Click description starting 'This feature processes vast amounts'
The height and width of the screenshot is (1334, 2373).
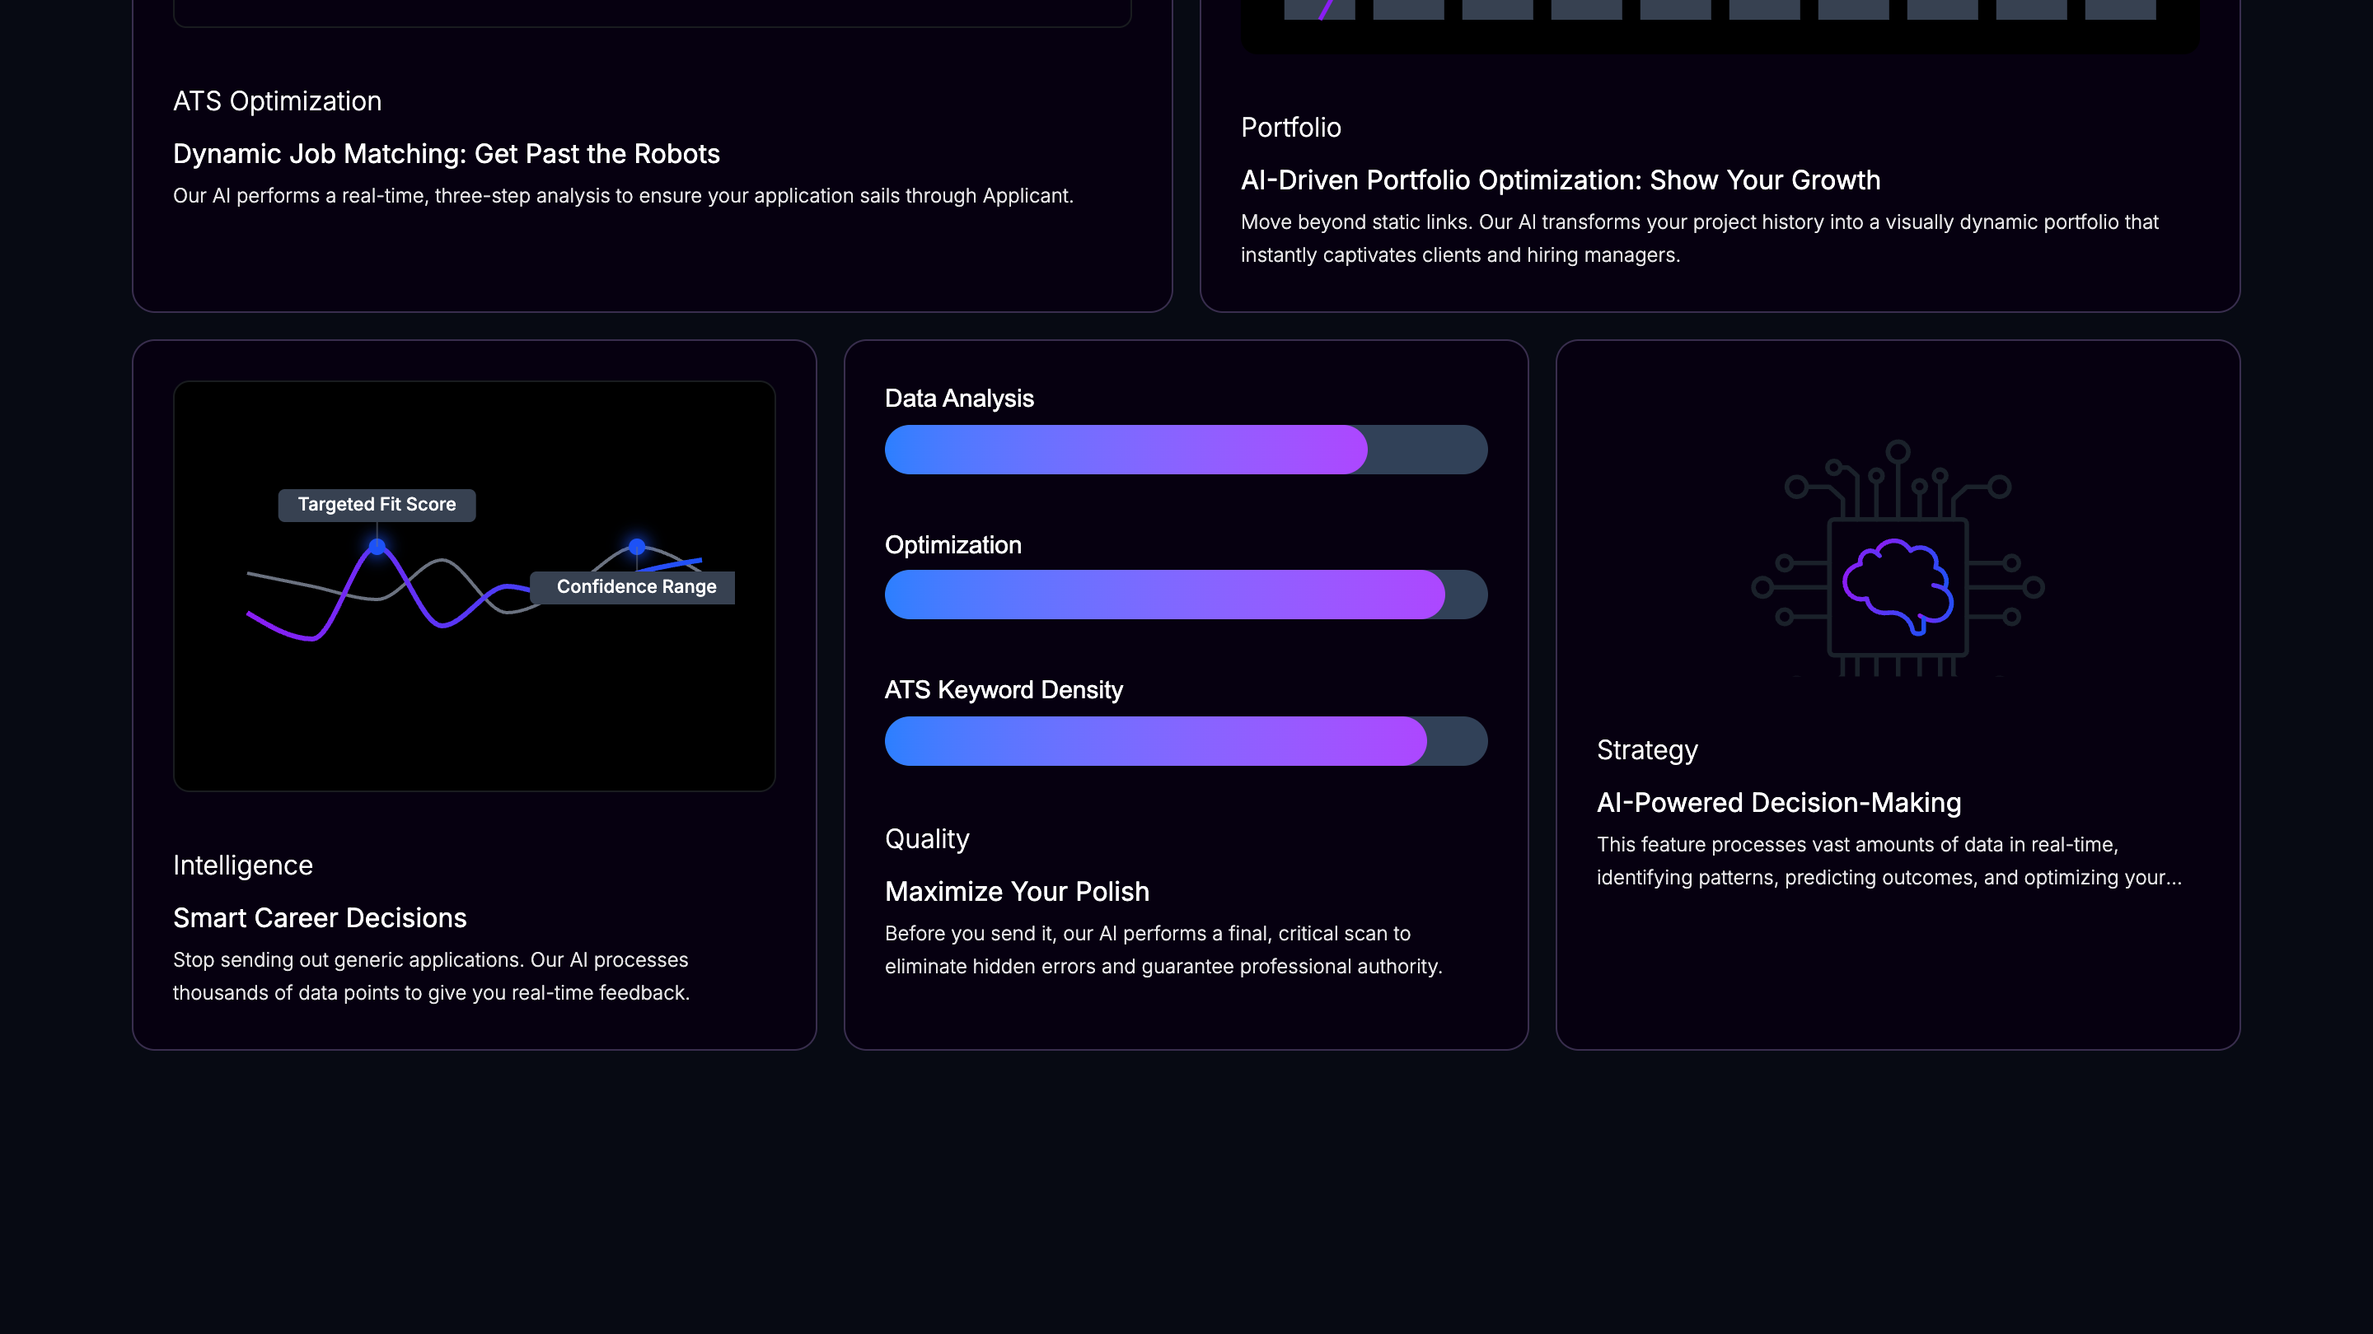click(x=1889, y=861)
